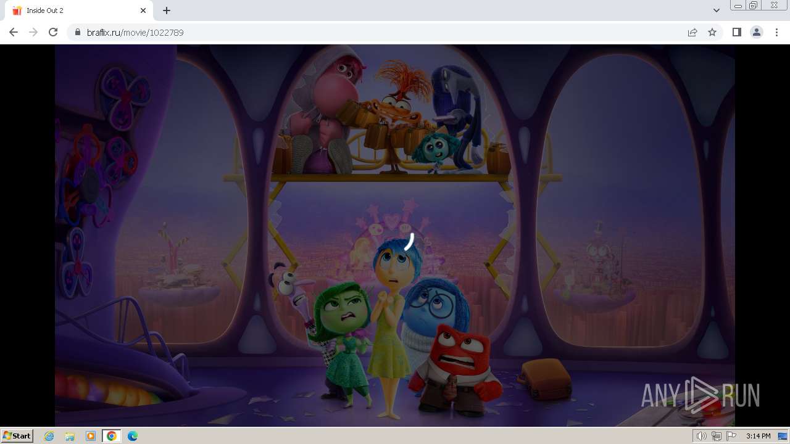Open the Windows Start menu
This screenshot has height=444, width=790.
click(17, 436)
